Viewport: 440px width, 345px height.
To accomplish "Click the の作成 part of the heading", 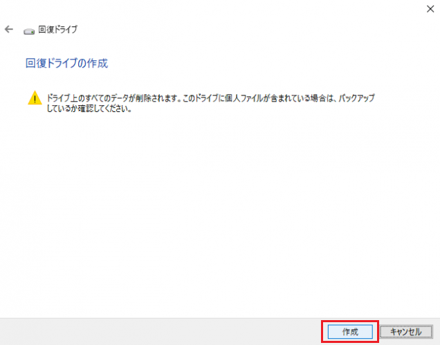I will point(92,63).
